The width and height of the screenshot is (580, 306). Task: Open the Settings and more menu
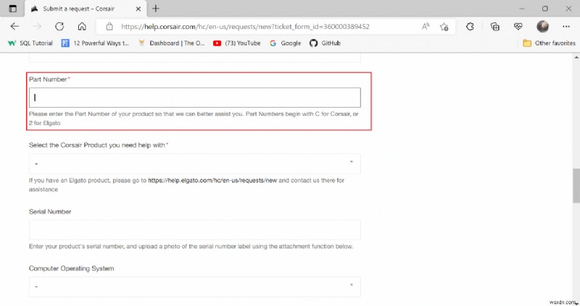click(x=566, y=26)
